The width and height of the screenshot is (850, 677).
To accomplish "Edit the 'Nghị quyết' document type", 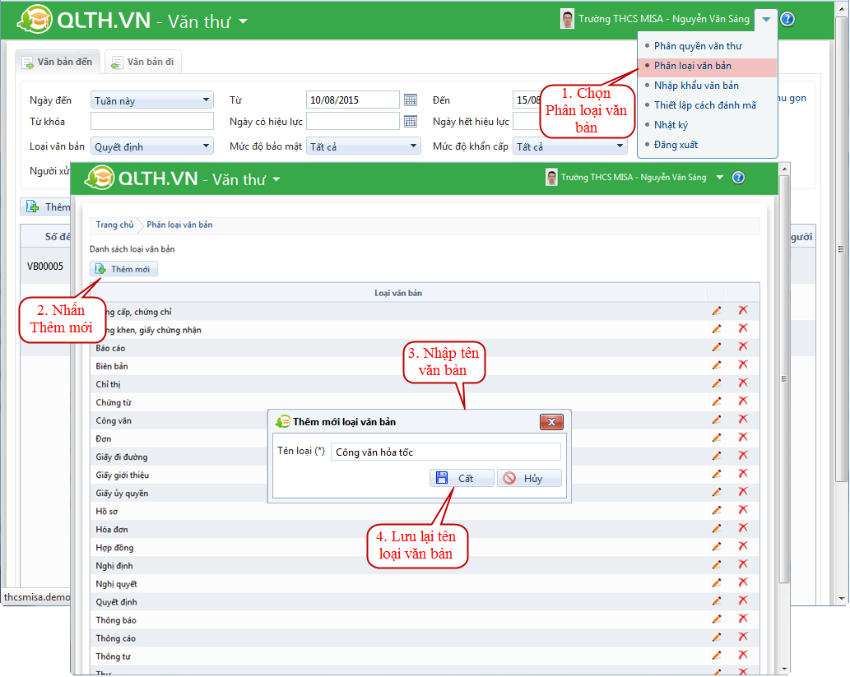I will [717, 582].
